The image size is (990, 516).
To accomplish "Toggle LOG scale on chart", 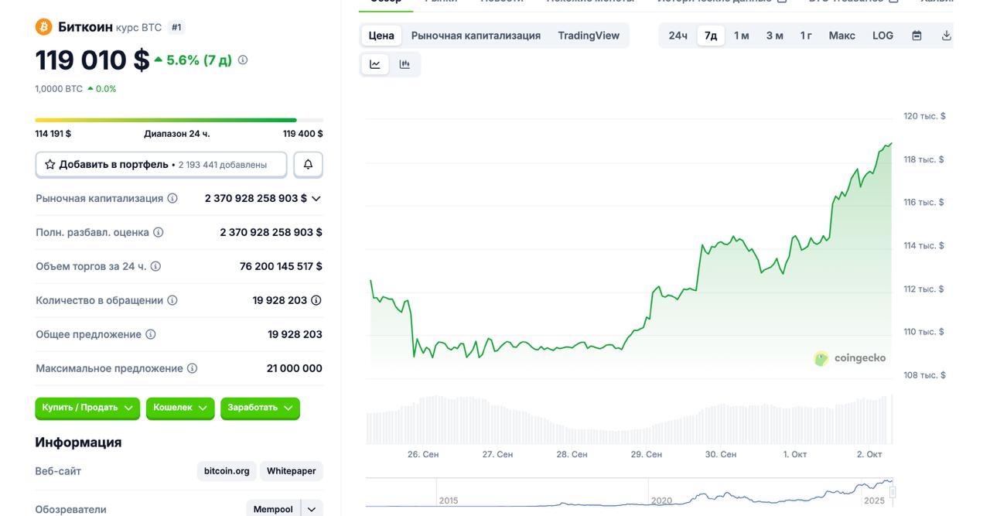I will click(882, 36).
